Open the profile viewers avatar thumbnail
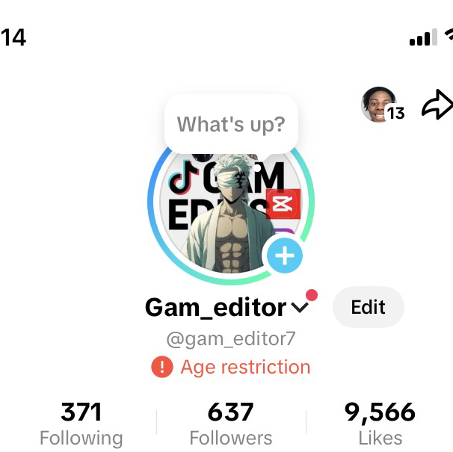Image resolution: width=453 pixels, height=452 pixels. tap(378, 105)
